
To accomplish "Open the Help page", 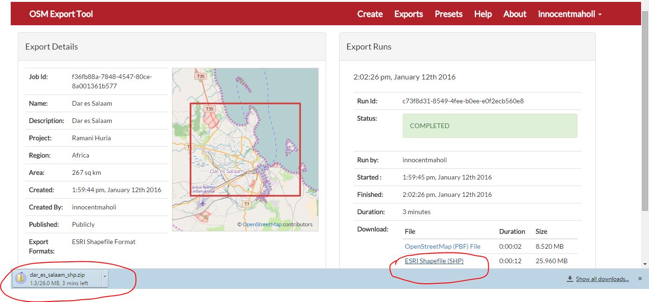I will pos(483,14).
